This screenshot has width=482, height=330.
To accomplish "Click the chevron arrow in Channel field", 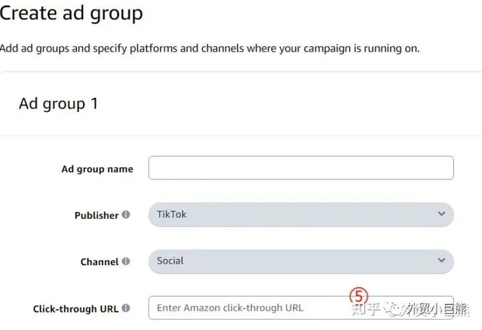I will [441, 260].
